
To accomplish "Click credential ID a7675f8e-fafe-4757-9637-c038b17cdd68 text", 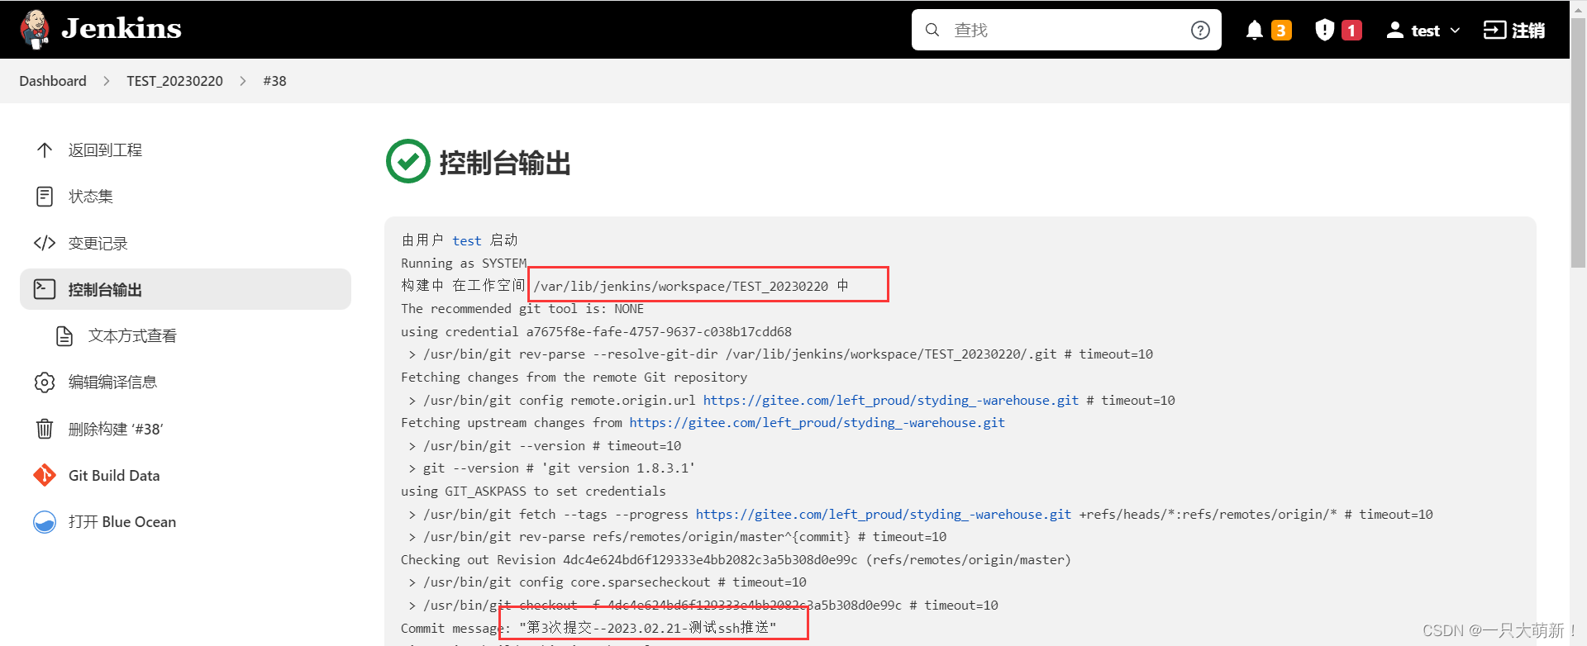I will 659,332.
